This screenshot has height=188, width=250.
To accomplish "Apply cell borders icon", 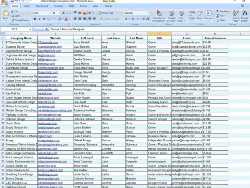I will pyautogui.click(x=52, y=19).
